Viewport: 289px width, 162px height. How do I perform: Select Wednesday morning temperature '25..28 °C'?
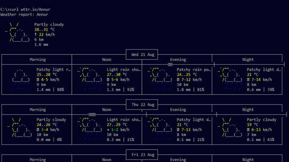(47, 75)
